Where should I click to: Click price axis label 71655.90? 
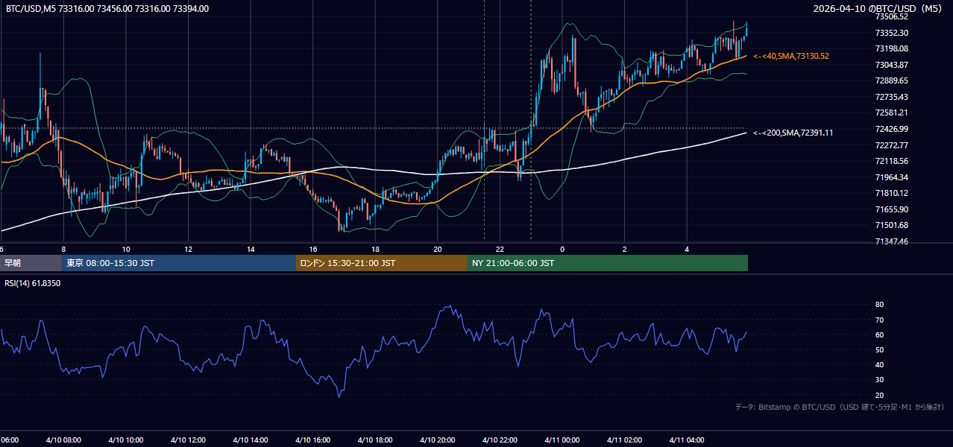pos(891,209)
